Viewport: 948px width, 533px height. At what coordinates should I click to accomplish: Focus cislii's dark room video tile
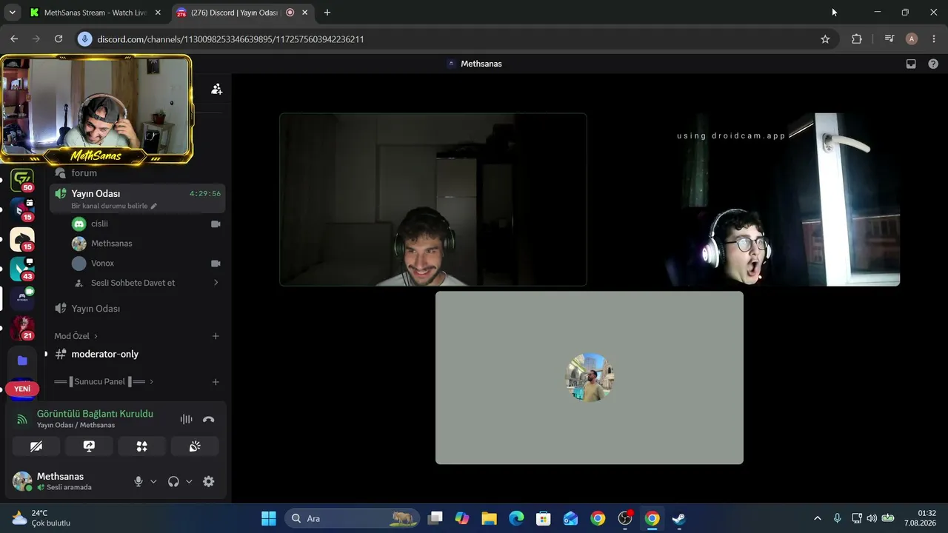click(433, 199)
